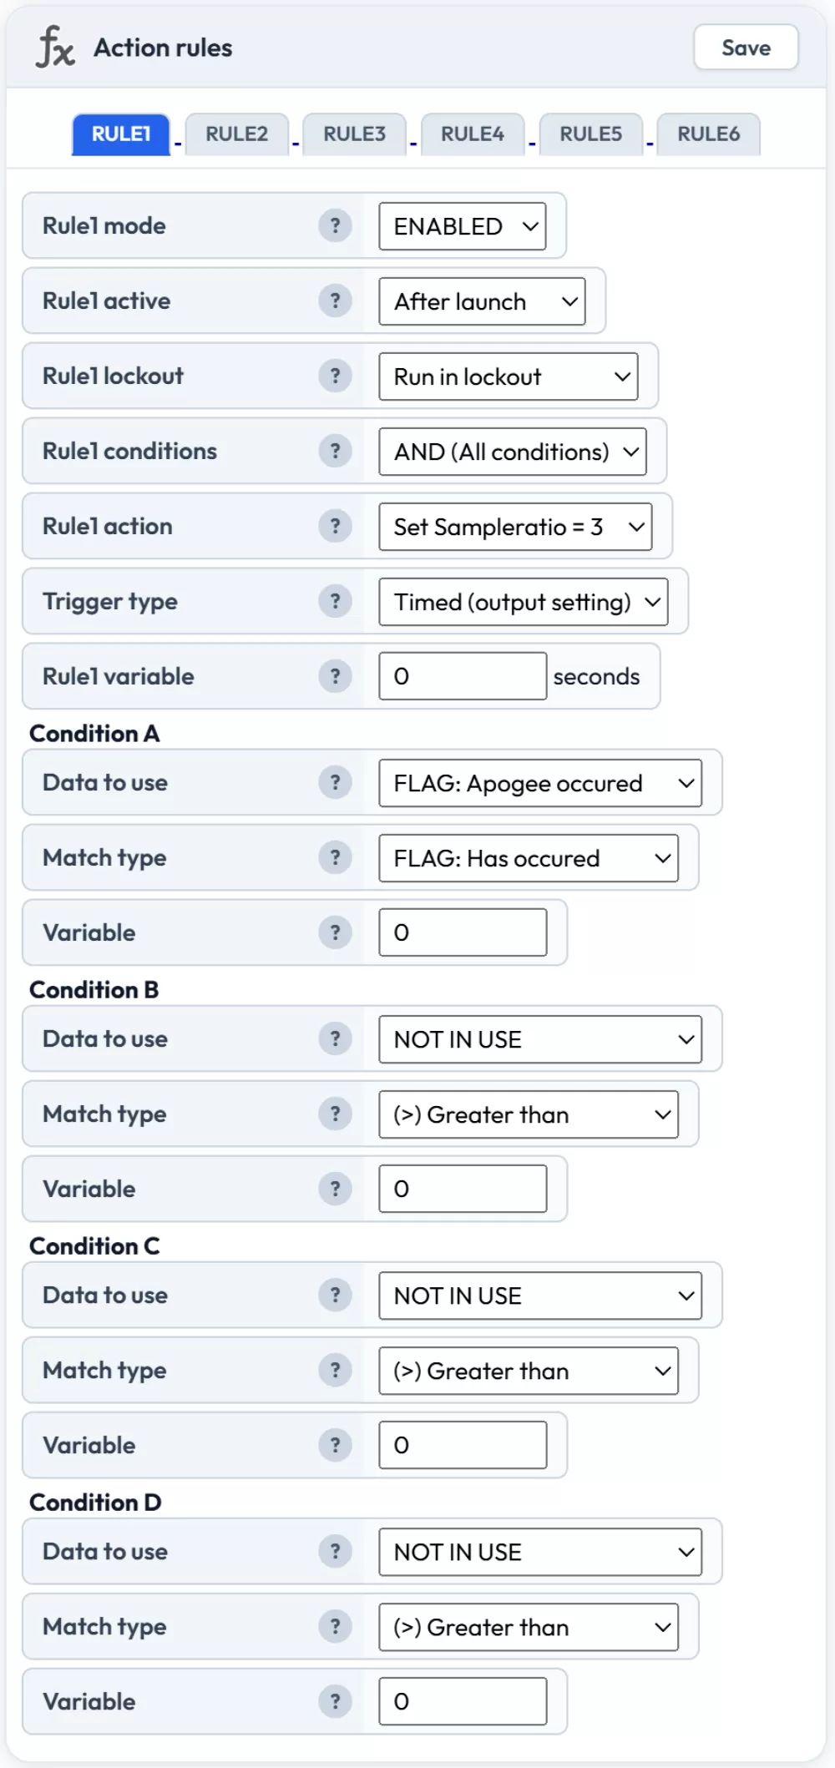Change Condition A data from Apogee occured
This screenshot has width=835, height=1768.
point(539,783)
